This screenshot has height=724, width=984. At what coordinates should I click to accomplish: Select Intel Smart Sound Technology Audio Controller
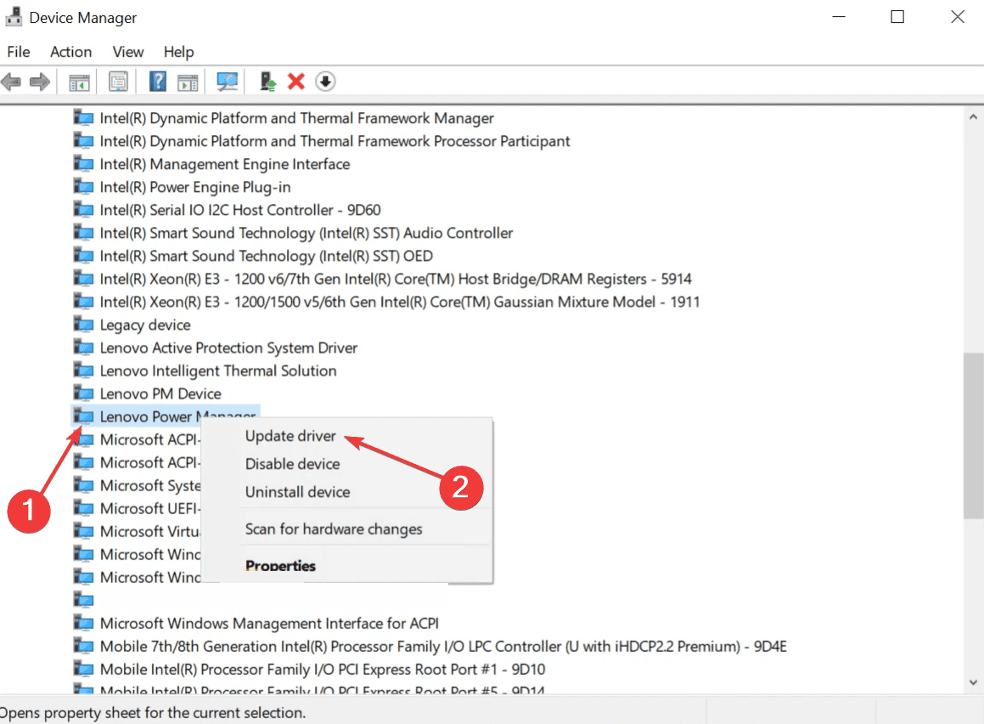[x=306, y=233]
